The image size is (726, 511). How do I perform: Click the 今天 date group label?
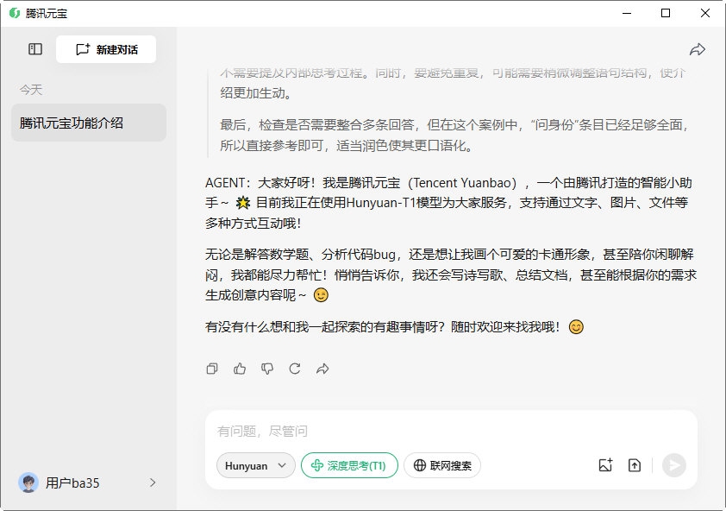[x=31, y=90]
